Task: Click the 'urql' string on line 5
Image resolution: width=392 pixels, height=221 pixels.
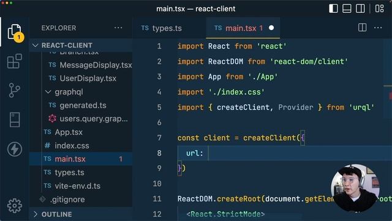Action: tap(361, 107)
